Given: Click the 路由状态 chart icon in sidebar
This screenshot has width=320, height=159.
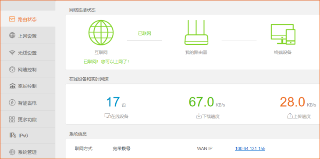Looking at the screenshot, I should [12, 19].
